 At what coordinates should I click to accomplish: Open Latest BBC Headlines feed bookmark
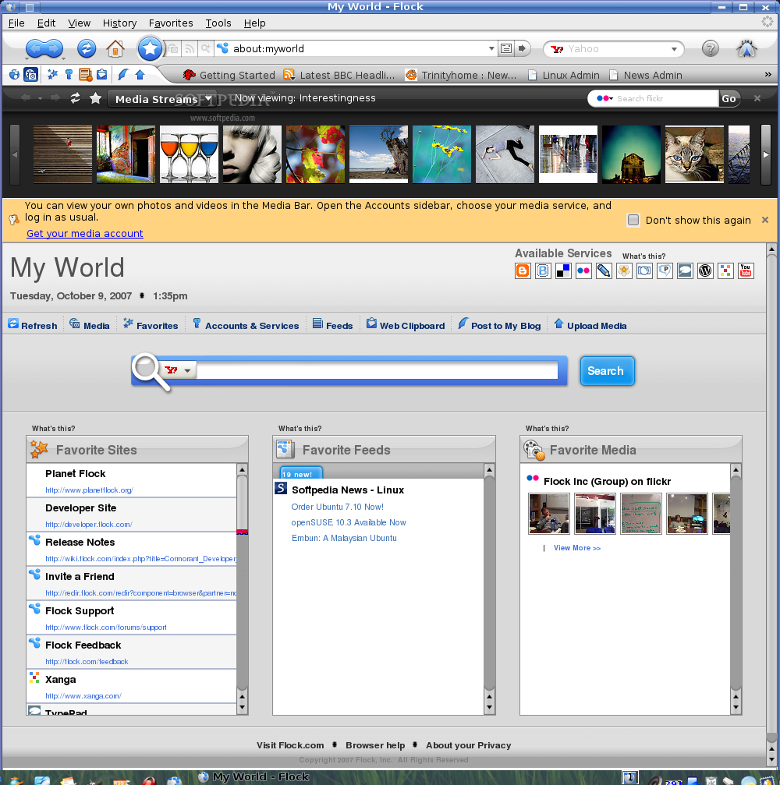click(339, 75)
